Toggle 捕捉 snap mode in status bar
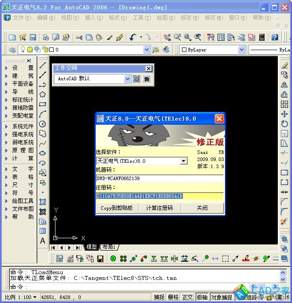The height and width of the screenshot is (303, 292). point(159,297)
